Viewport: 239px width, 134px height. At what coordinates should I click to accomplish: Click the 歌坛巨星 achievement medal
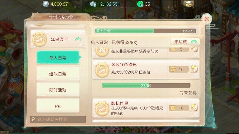click(102, 108)
